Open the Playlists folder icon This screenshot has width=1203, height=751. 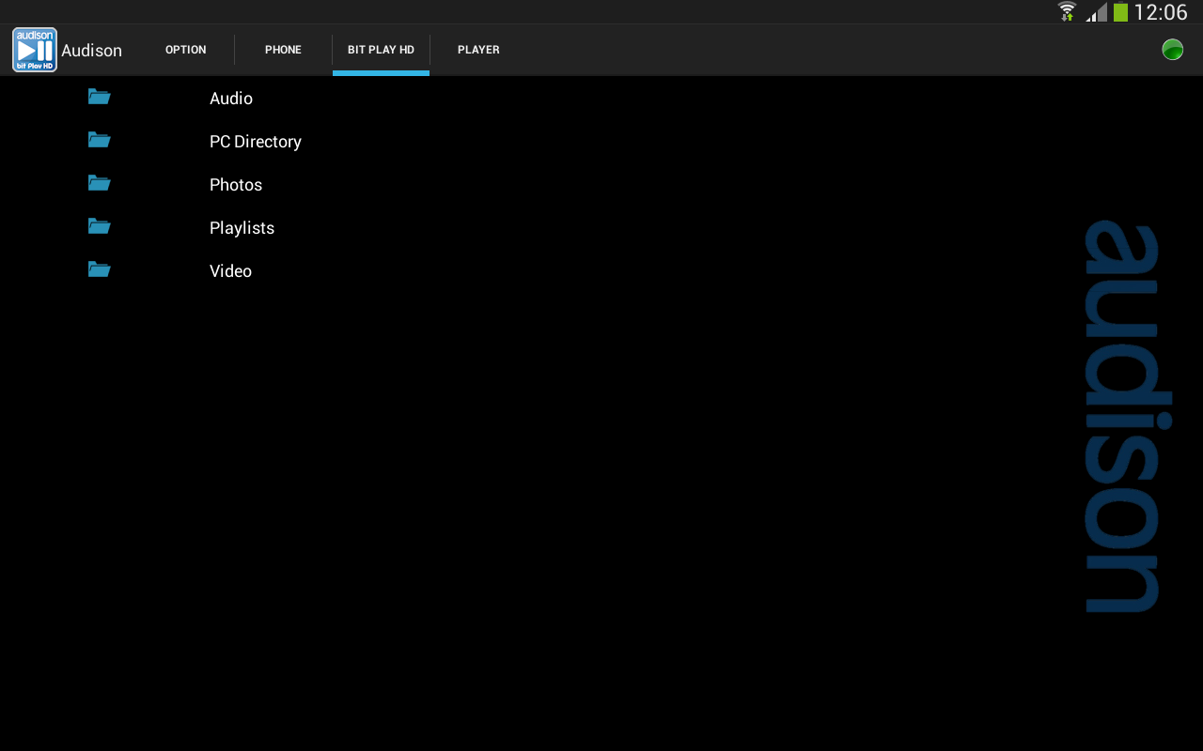100,225
